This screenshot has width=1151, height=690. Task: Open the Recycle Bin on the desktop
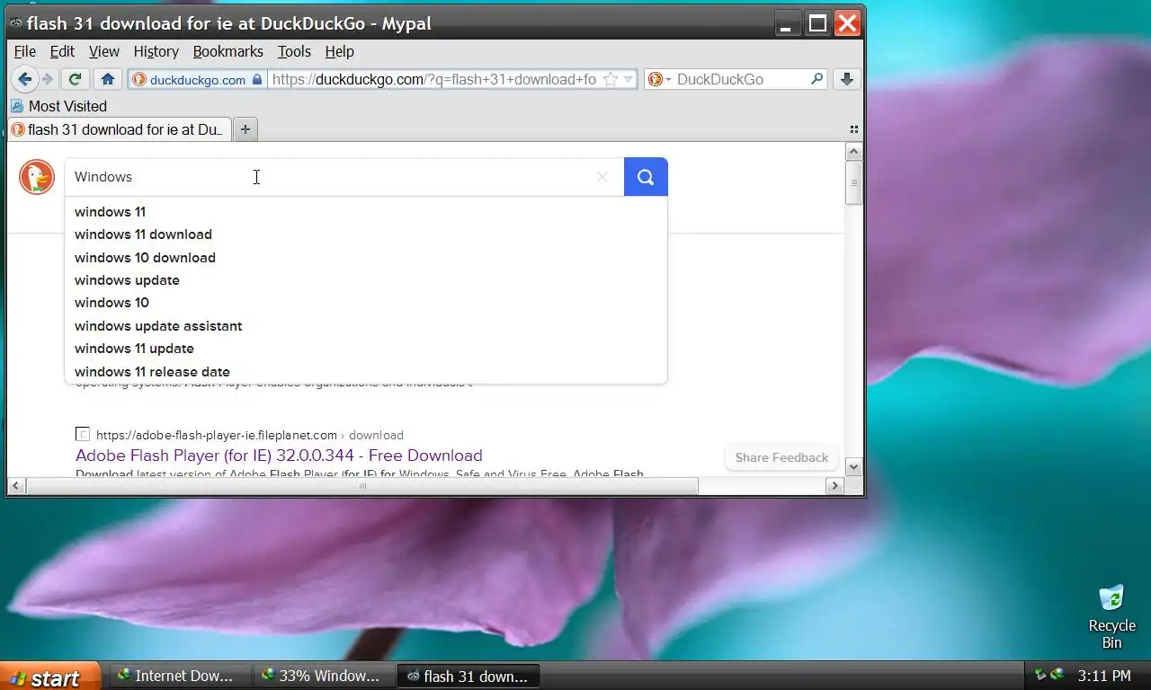(x=1112, y=616)
